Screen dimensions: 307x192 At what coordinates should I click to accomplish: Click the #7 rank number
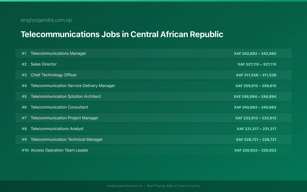(x=24, y=118)
